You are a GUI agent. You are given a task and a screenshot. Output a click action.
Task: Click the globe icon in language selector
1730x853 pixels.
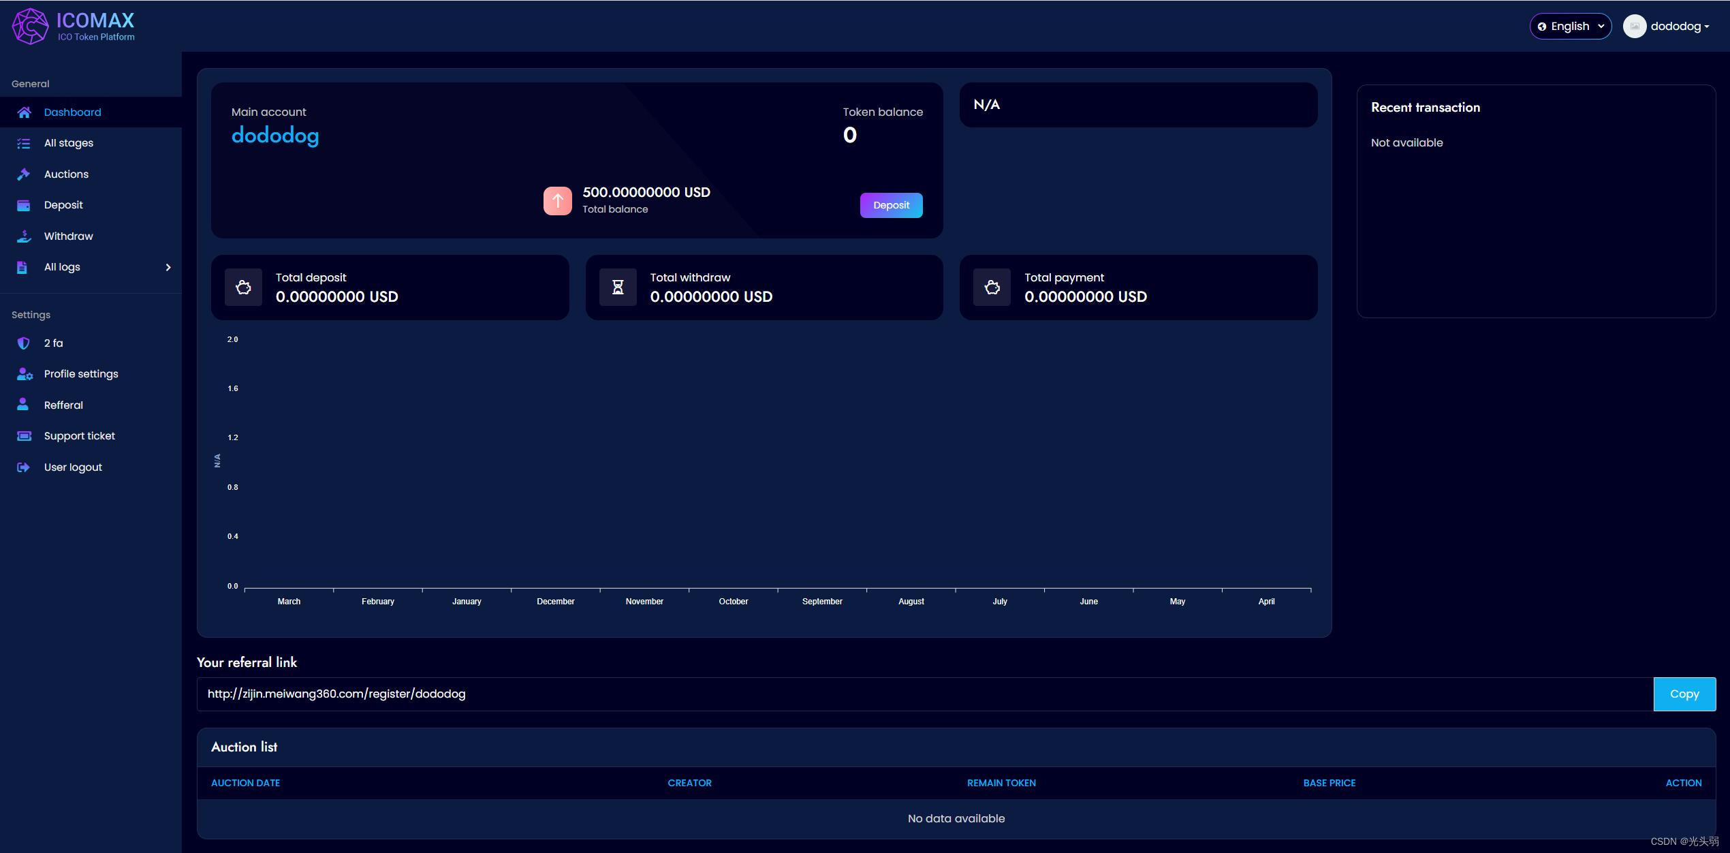pos(1541,27)
